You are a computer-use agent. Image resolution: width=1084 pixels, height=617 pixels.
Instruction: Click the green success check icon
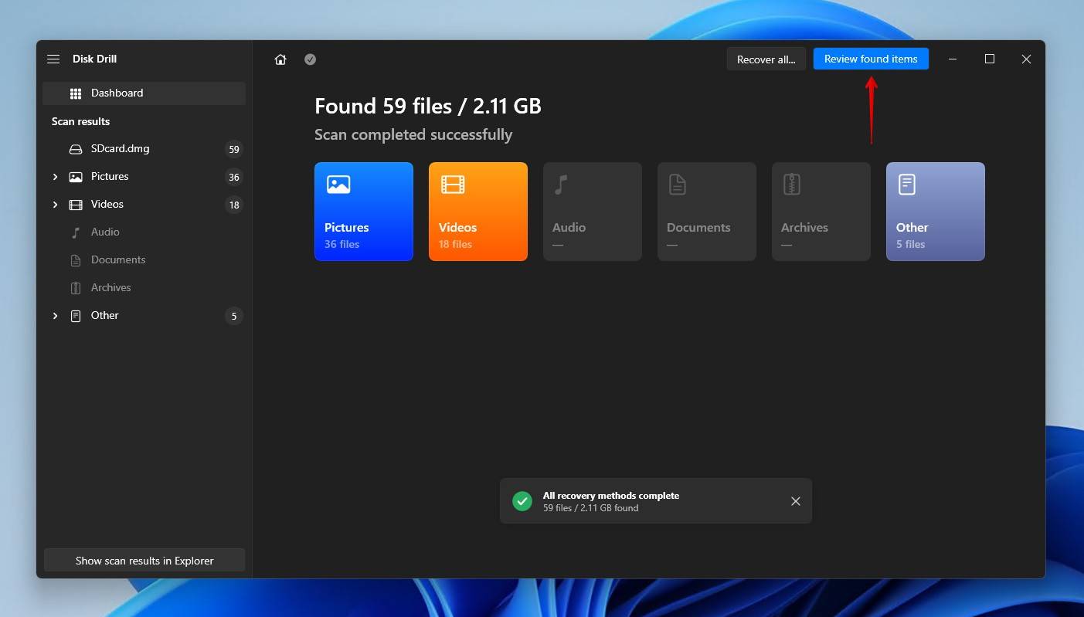click(x=522, y=501)
